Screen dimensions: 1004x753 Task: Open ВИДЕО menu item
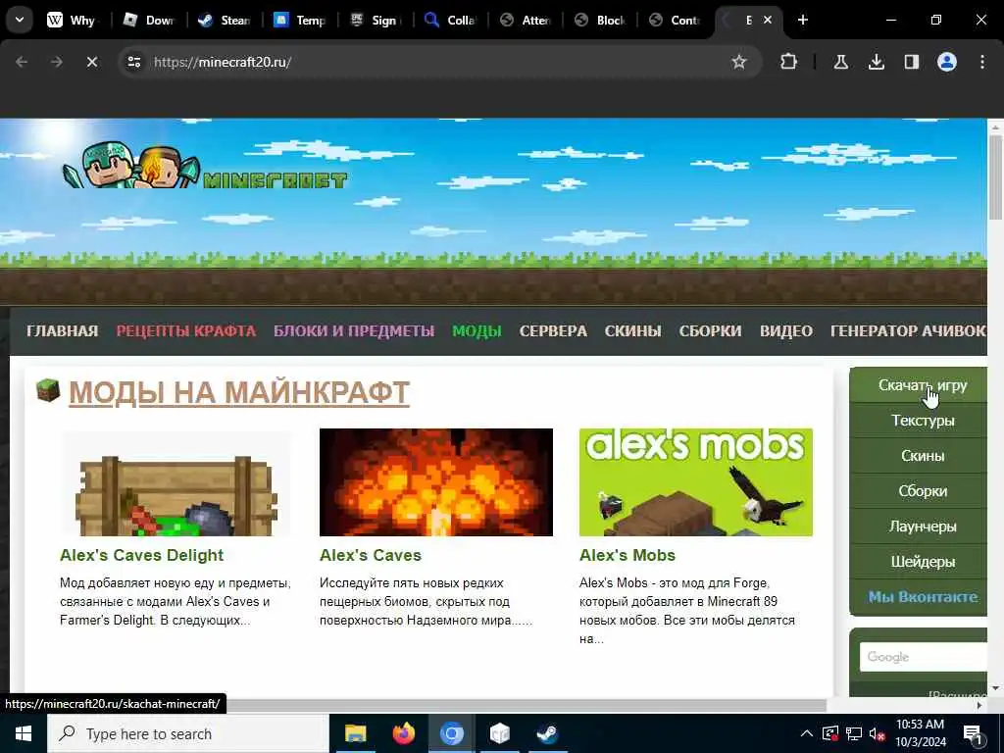point(786,331)
